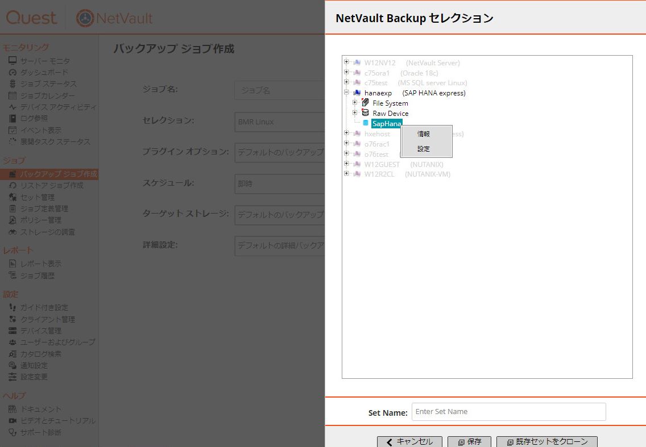This screenshot has width=646, height=447.
Task: Click the デバイス アクティビティ icon
Action: pos(13,107)
